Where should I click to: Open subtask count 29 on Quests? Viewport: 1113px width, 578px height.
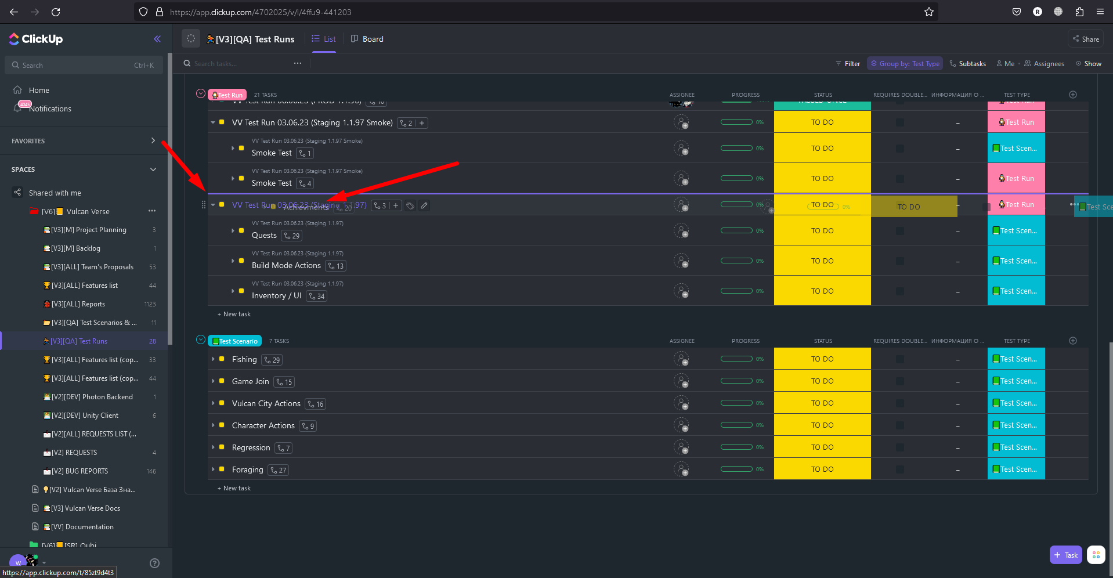[x=292, y=236]
